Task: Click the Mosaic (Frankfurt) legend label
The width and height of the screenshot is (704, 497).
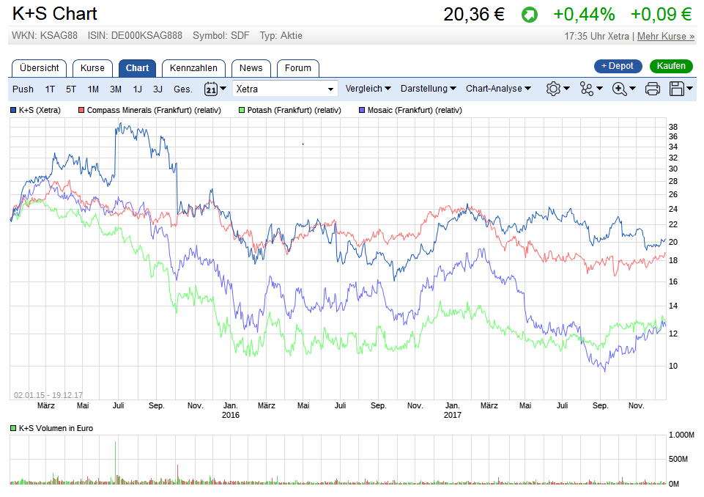Action: pos(415,110)
